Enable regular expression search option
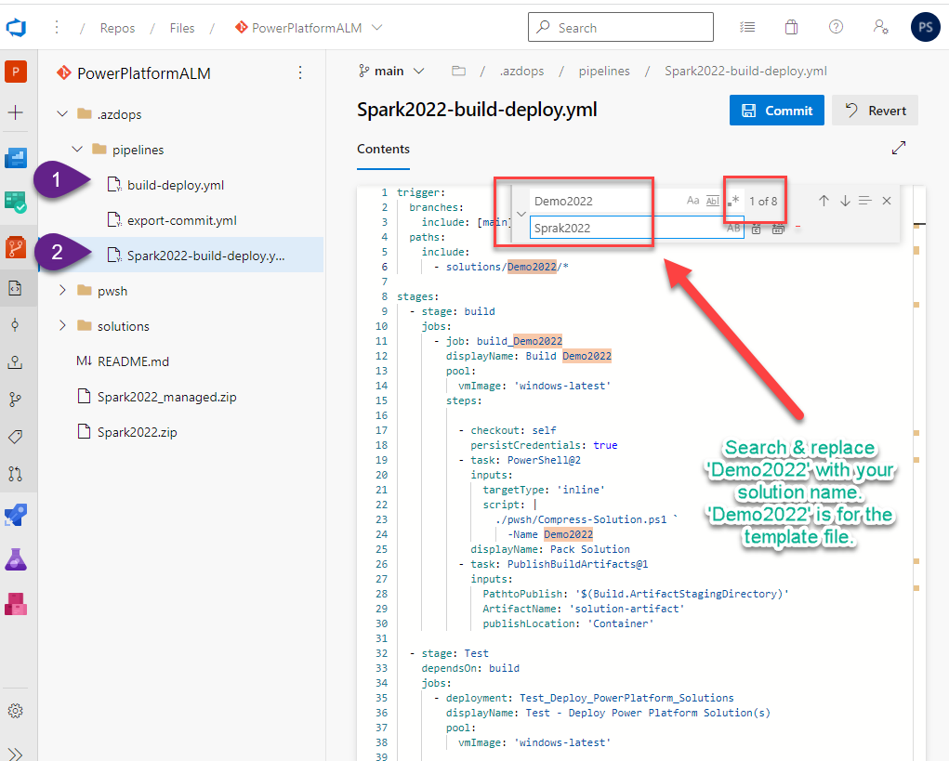Screen dimensions: 949x761 [x=733, y=201]
